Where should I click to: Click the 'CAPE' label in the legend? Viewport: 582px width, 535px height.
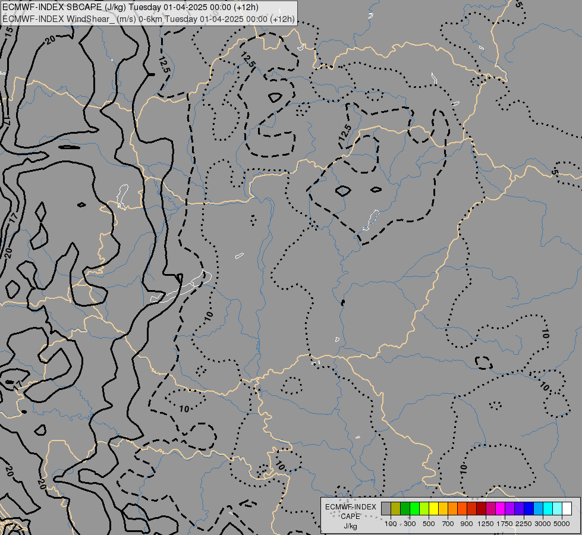[x=350, y=517]
